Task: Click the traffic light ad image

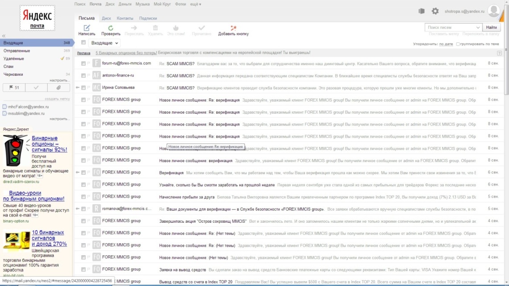Action: tap(15, 150)
